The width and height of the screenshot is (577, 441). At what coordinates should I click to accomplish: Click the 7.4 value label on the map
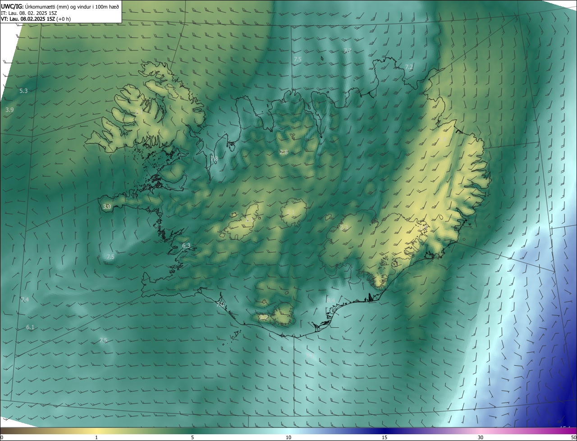point(25,300)
